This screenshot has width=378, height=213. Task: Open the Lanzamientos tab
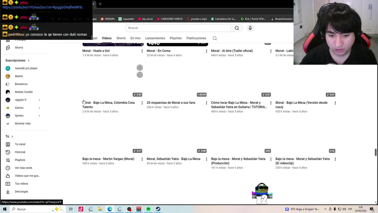[x=155, y=38]
